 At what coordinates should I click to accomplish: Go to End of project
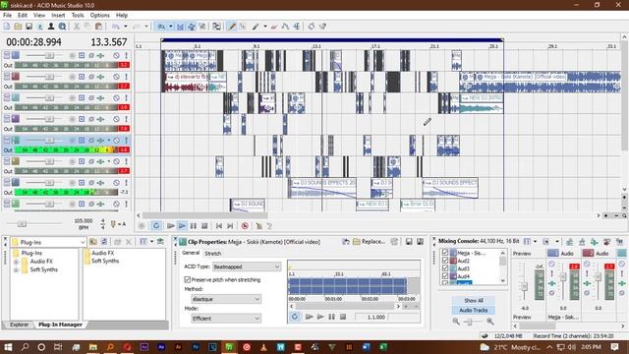click(230, 226)
